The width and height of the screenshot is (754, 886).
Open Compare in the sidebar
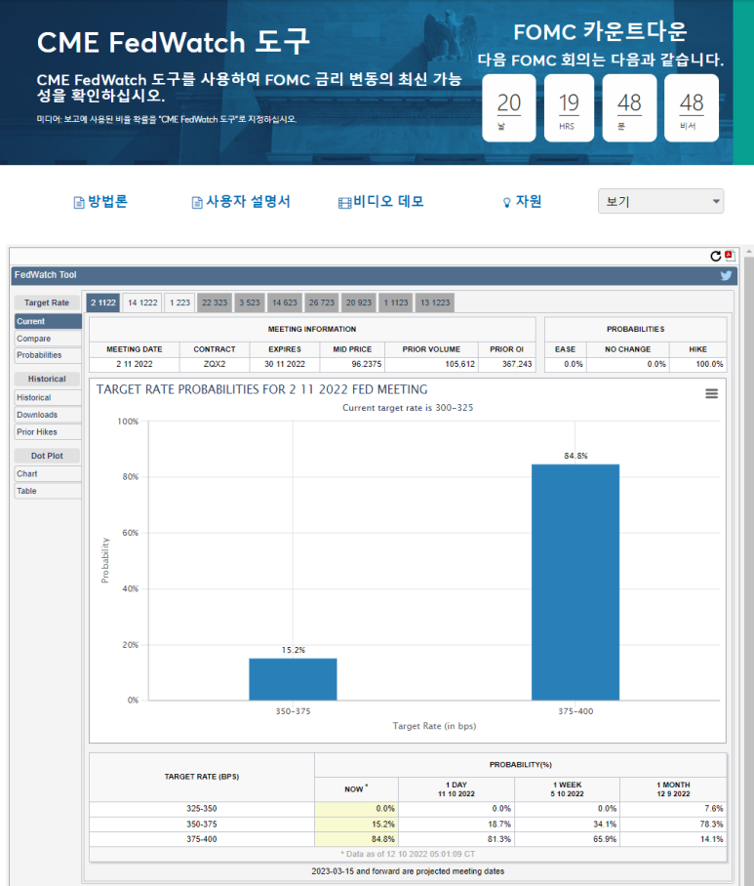(x=48, y=339)
